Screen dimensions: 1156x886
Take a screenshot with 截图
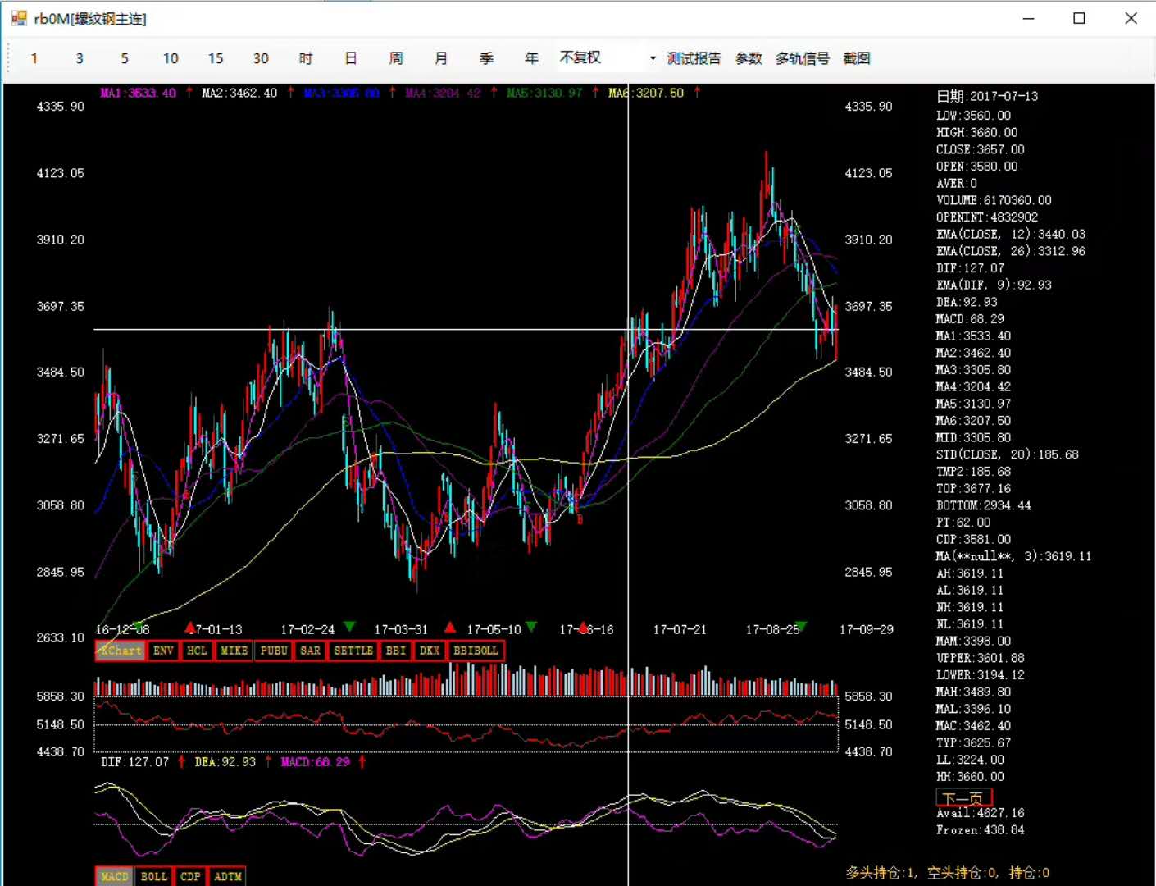tap(857, 58)
